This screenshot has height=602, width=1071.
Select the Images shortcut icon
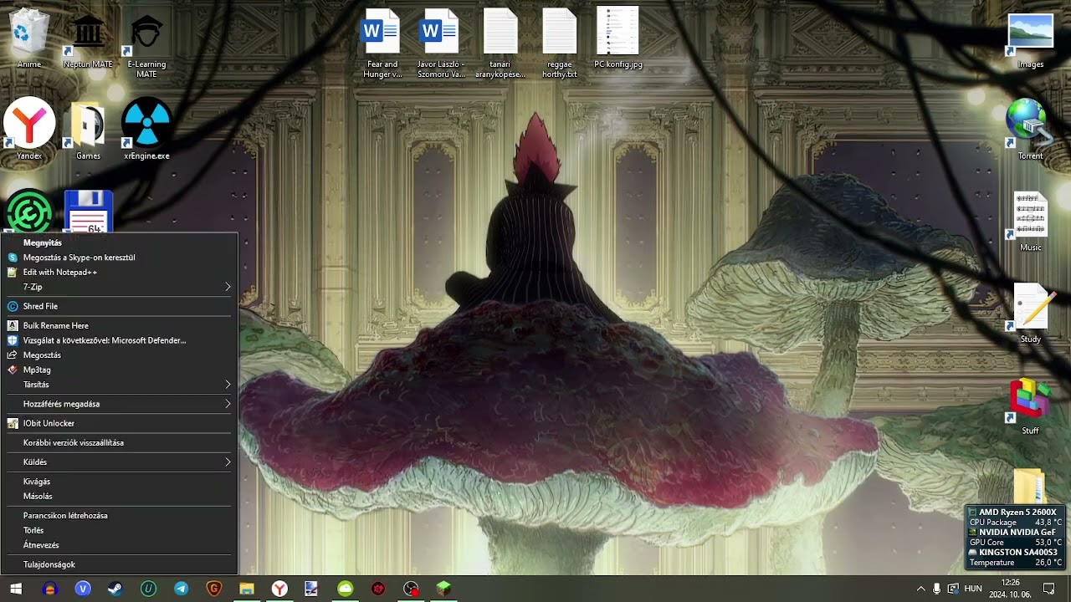pos(1030,42)
